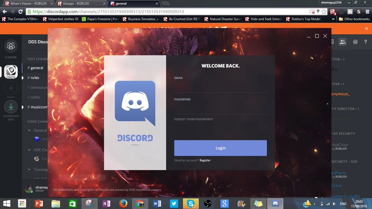Collapse the AFK voice channel group
Viewport: 372px width, 209px height.
(29, 150)
